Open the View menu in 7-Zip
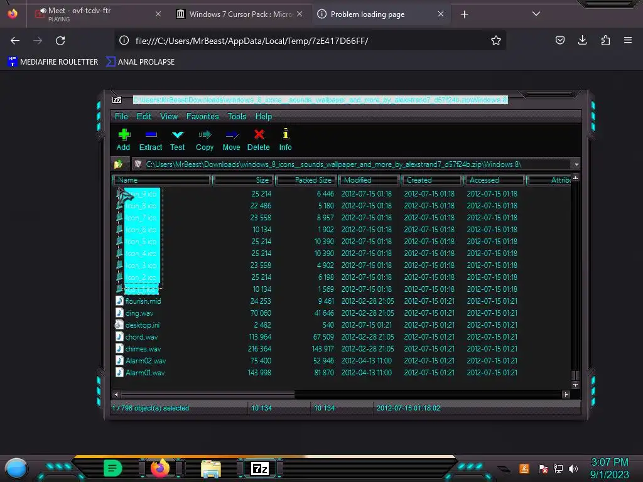The image size is (643, 482). 169,116
